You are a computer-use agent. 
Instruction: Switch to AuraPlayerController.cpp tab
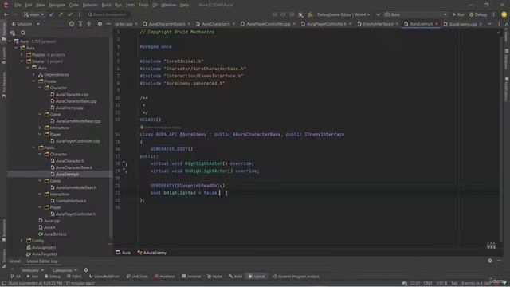tap(268, 24)
